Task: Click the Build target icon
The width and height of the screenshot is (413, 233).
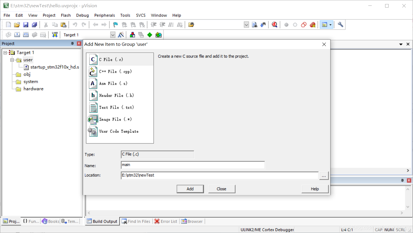Action: click(17, 35)
